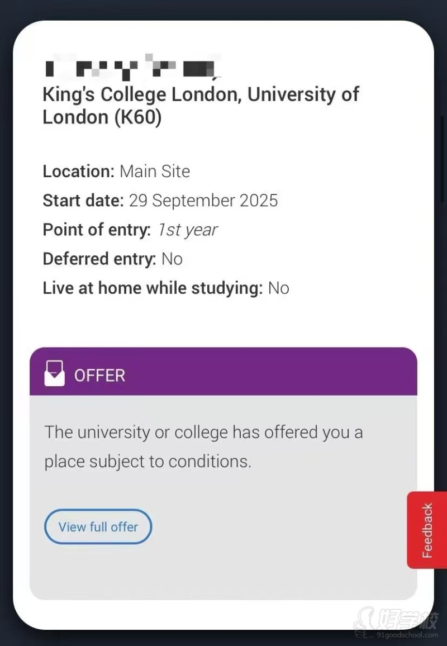447x646 pixels.
Task: Select the Live at home No value
Action: click(278, 288)
